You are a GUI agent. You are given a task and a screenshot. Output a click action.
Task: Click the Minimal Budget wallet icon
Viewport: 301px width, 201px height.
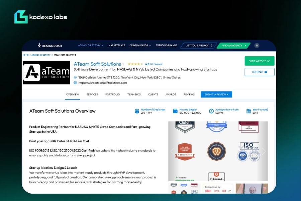pyautogui.click(x=175, y=111)
